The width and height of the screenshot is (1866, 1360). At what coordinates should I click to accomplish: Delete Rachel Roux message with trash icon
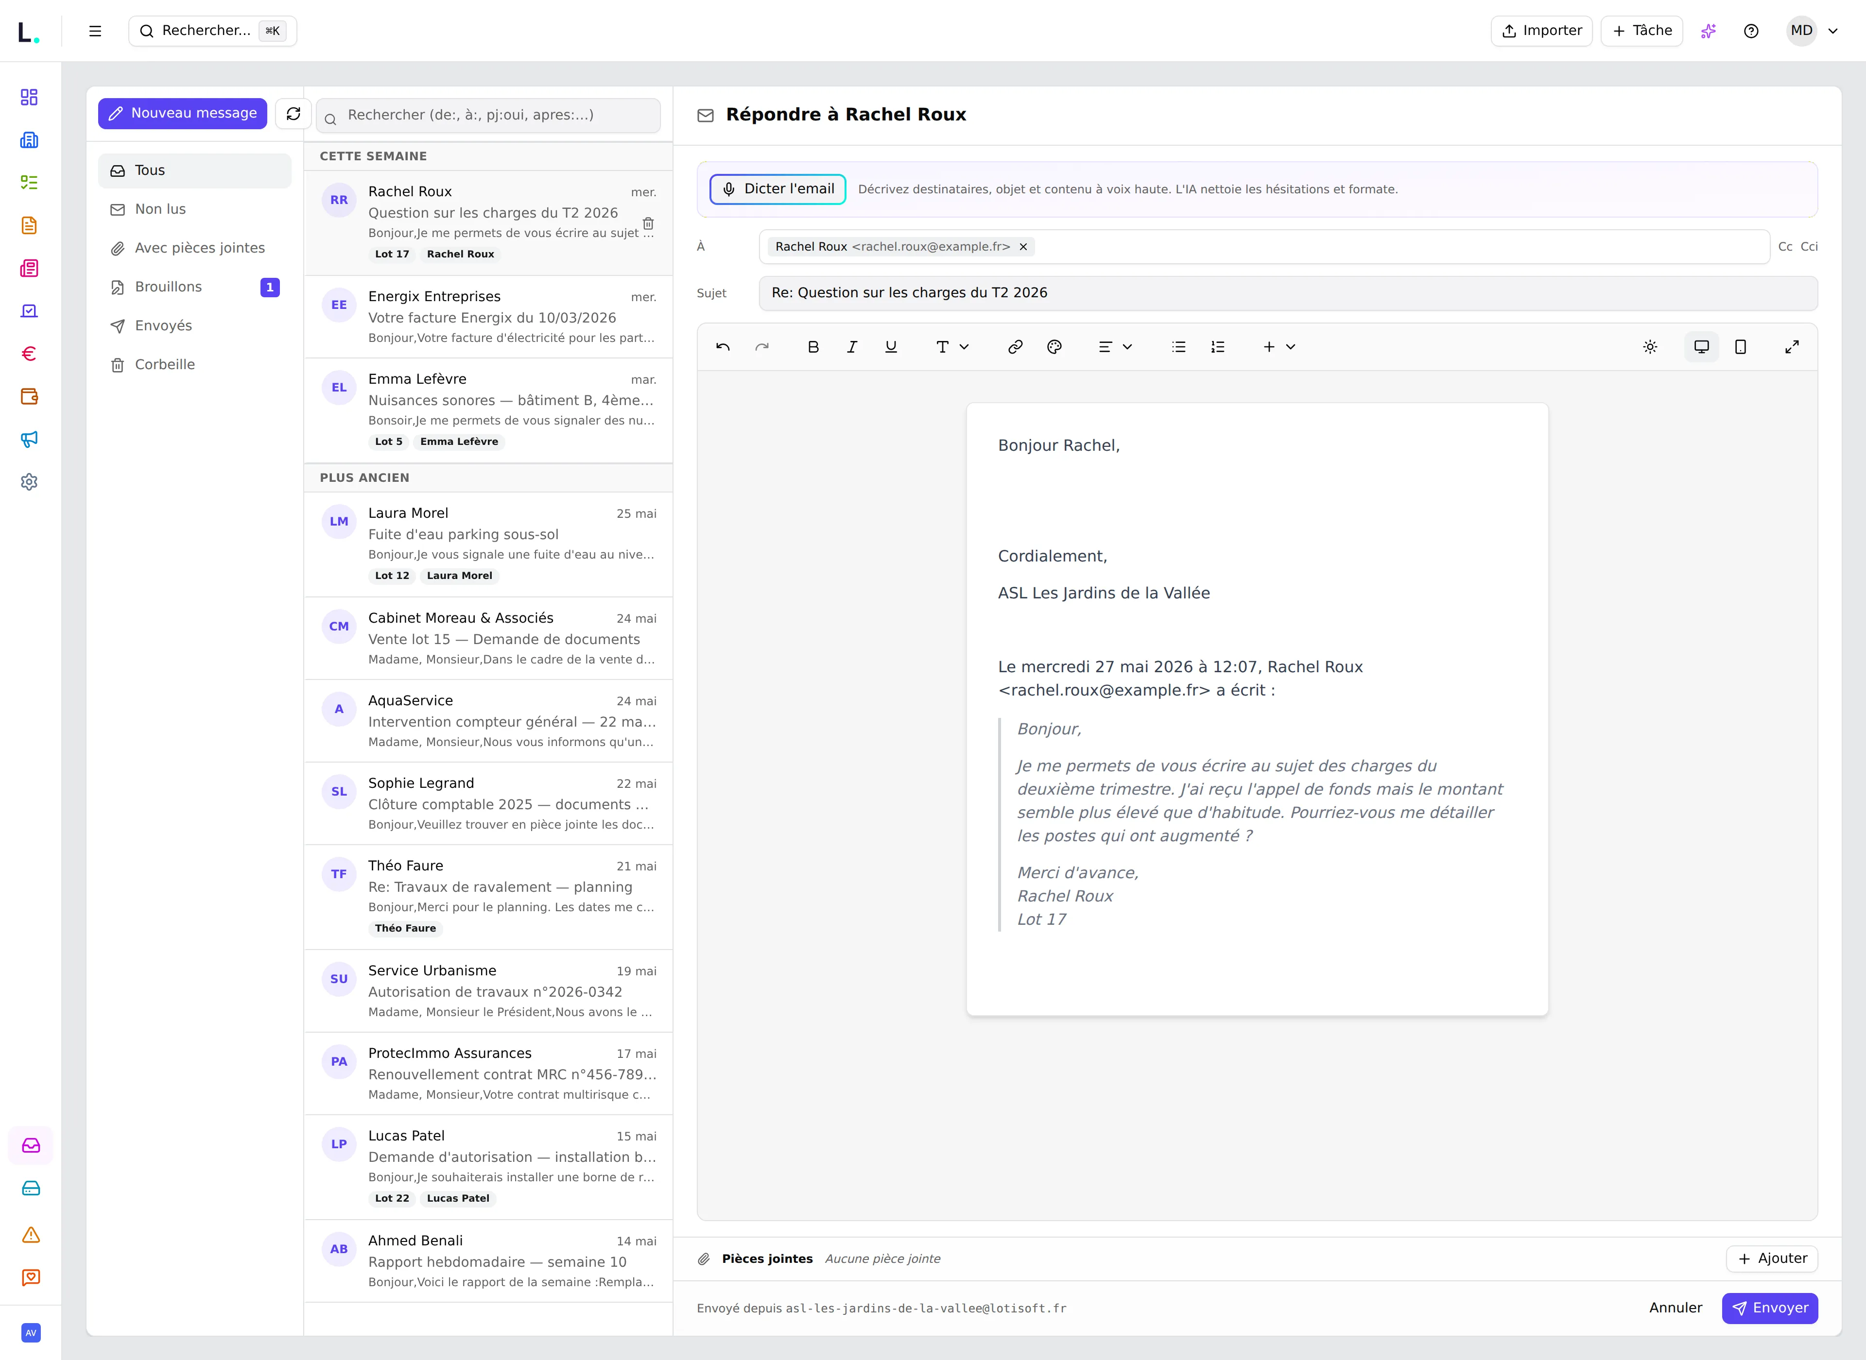tap(648, 223)
